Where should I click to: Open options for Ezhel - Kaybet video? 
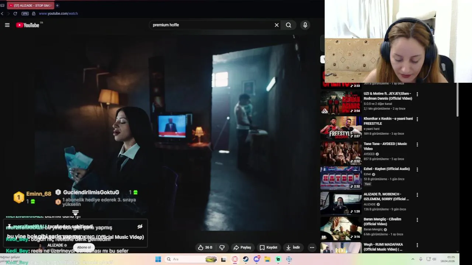pyautogui.click(x=417, y=169)
